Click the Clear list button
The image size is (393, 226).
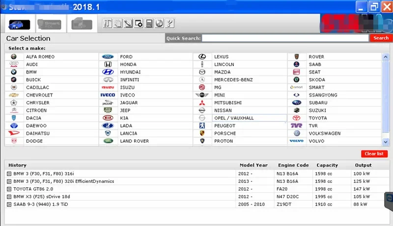pos(374,154)
